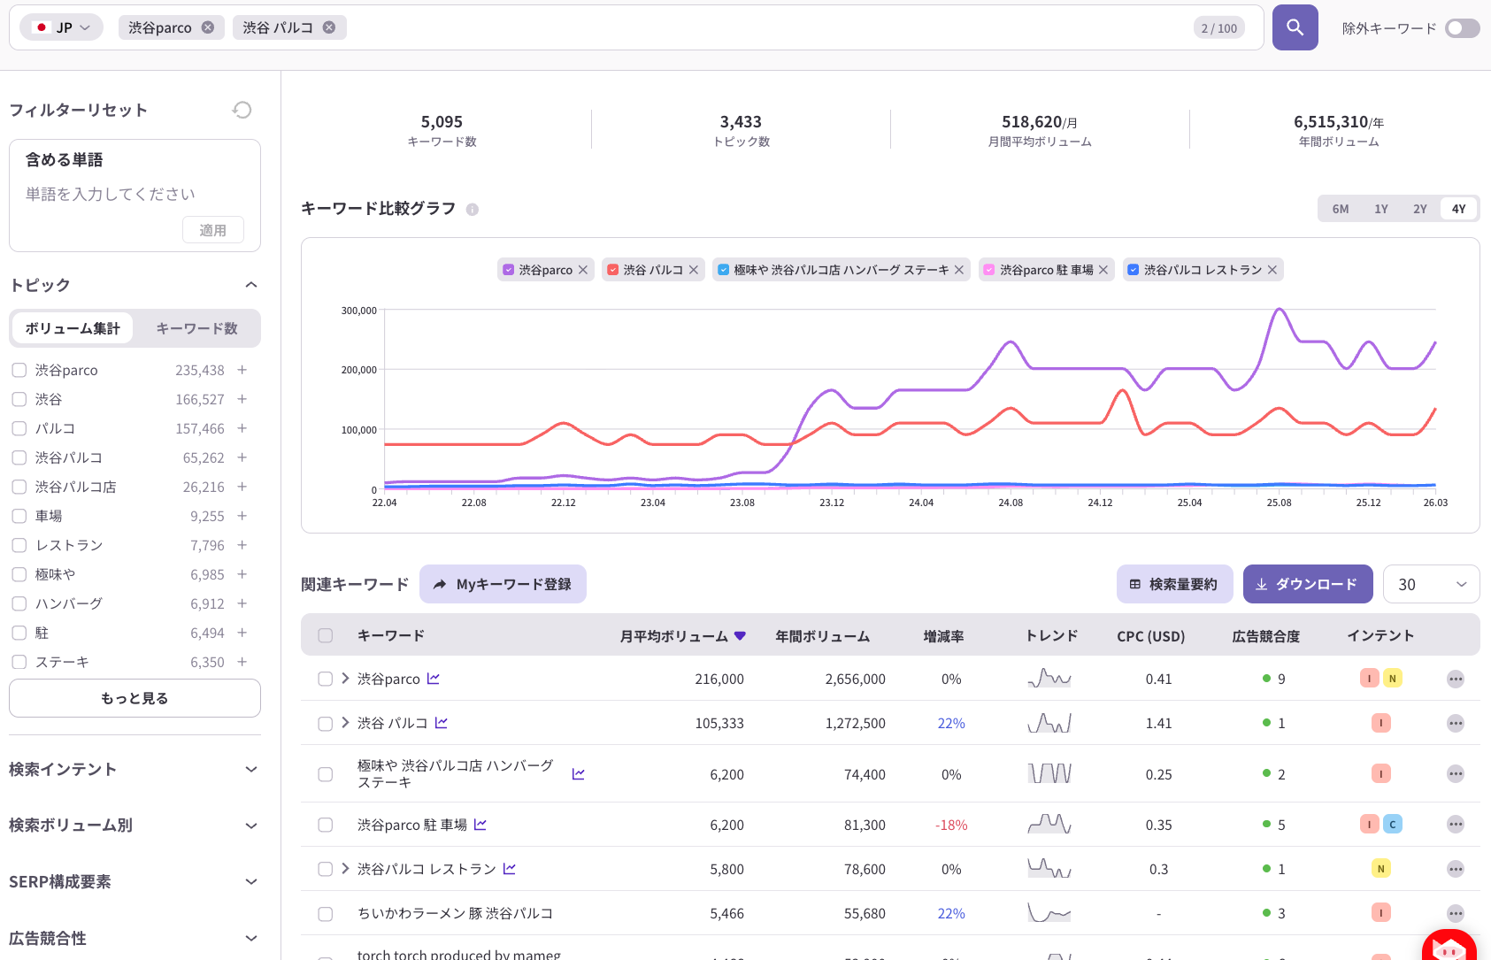Image resolution: width=1491 pixels, height=960 pixels.
Task: Click the filter reset refresh icon
Action: point(242,110)
